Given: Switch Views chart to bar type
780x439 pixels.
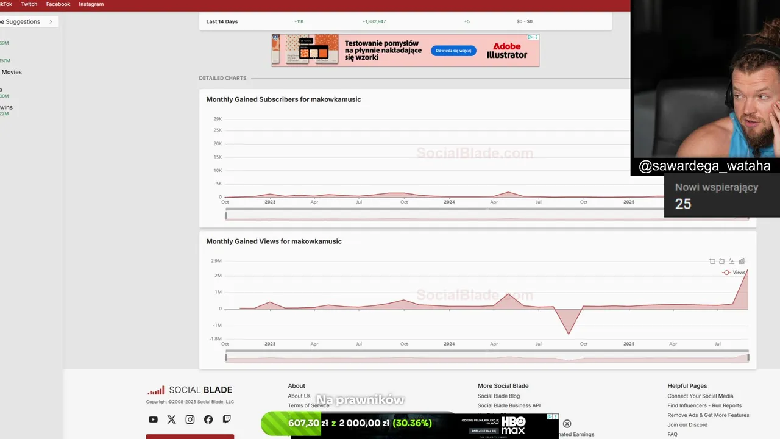Looking at the screenshot, I should pyautogui.click(x=742, y=261).
